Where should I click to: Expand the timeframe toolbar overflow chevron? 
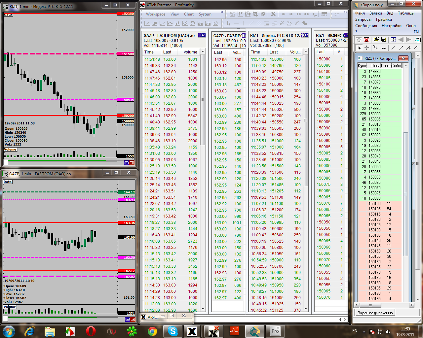click(345, 12)
